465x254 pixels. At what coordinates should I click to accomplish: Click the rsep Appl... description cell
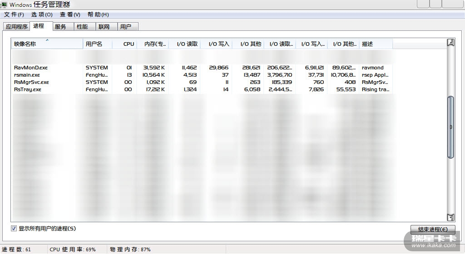[375, 75]
